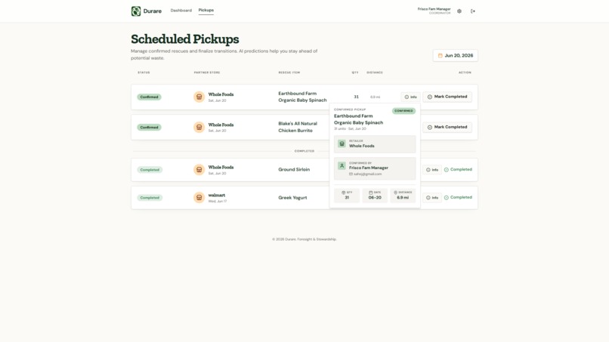Click Info button for Greek Yogurt row

tap(432, 198)
